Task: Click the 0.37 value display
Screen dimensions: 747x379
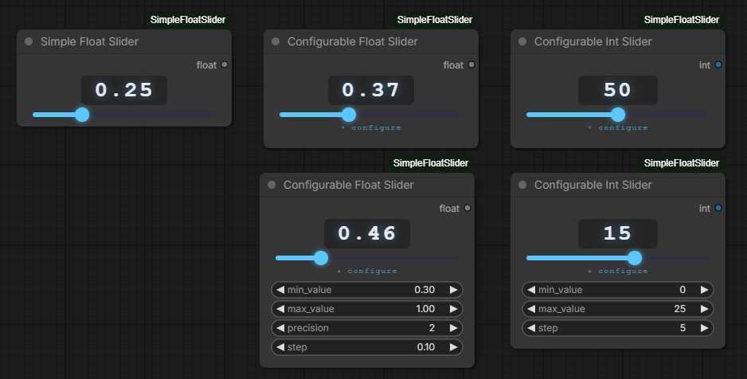Action: [x=370, y=90]
